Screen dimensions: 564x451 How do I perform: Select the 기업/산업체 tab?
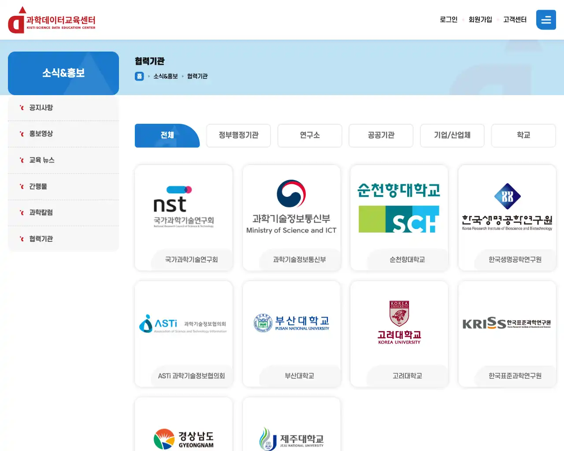tap(452, 135)
